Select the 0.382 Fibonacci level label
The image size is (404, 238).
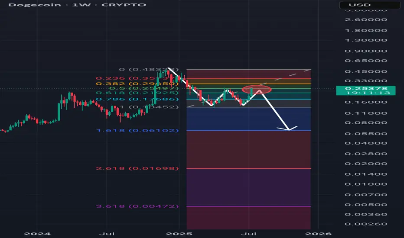[x=137, y=84]
